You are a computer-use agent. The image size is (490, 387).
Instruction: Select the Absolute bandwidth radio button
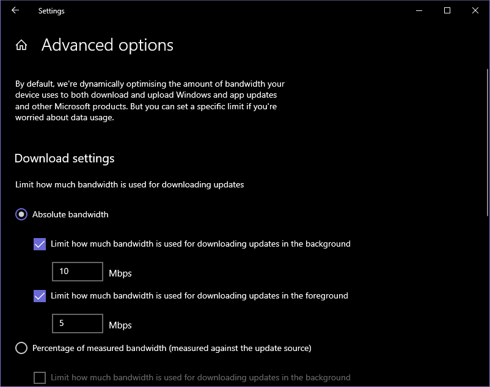coord(21,214)
